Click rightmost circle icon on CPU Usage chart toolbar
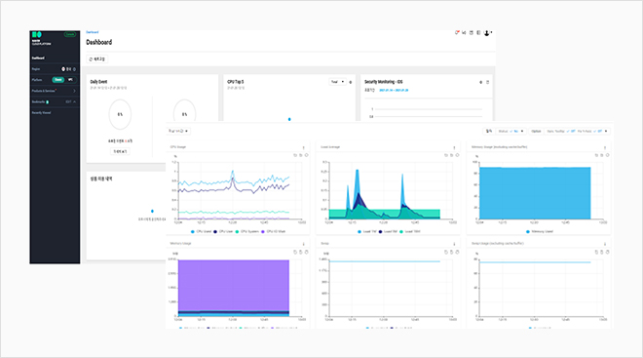 click(306, 155)
